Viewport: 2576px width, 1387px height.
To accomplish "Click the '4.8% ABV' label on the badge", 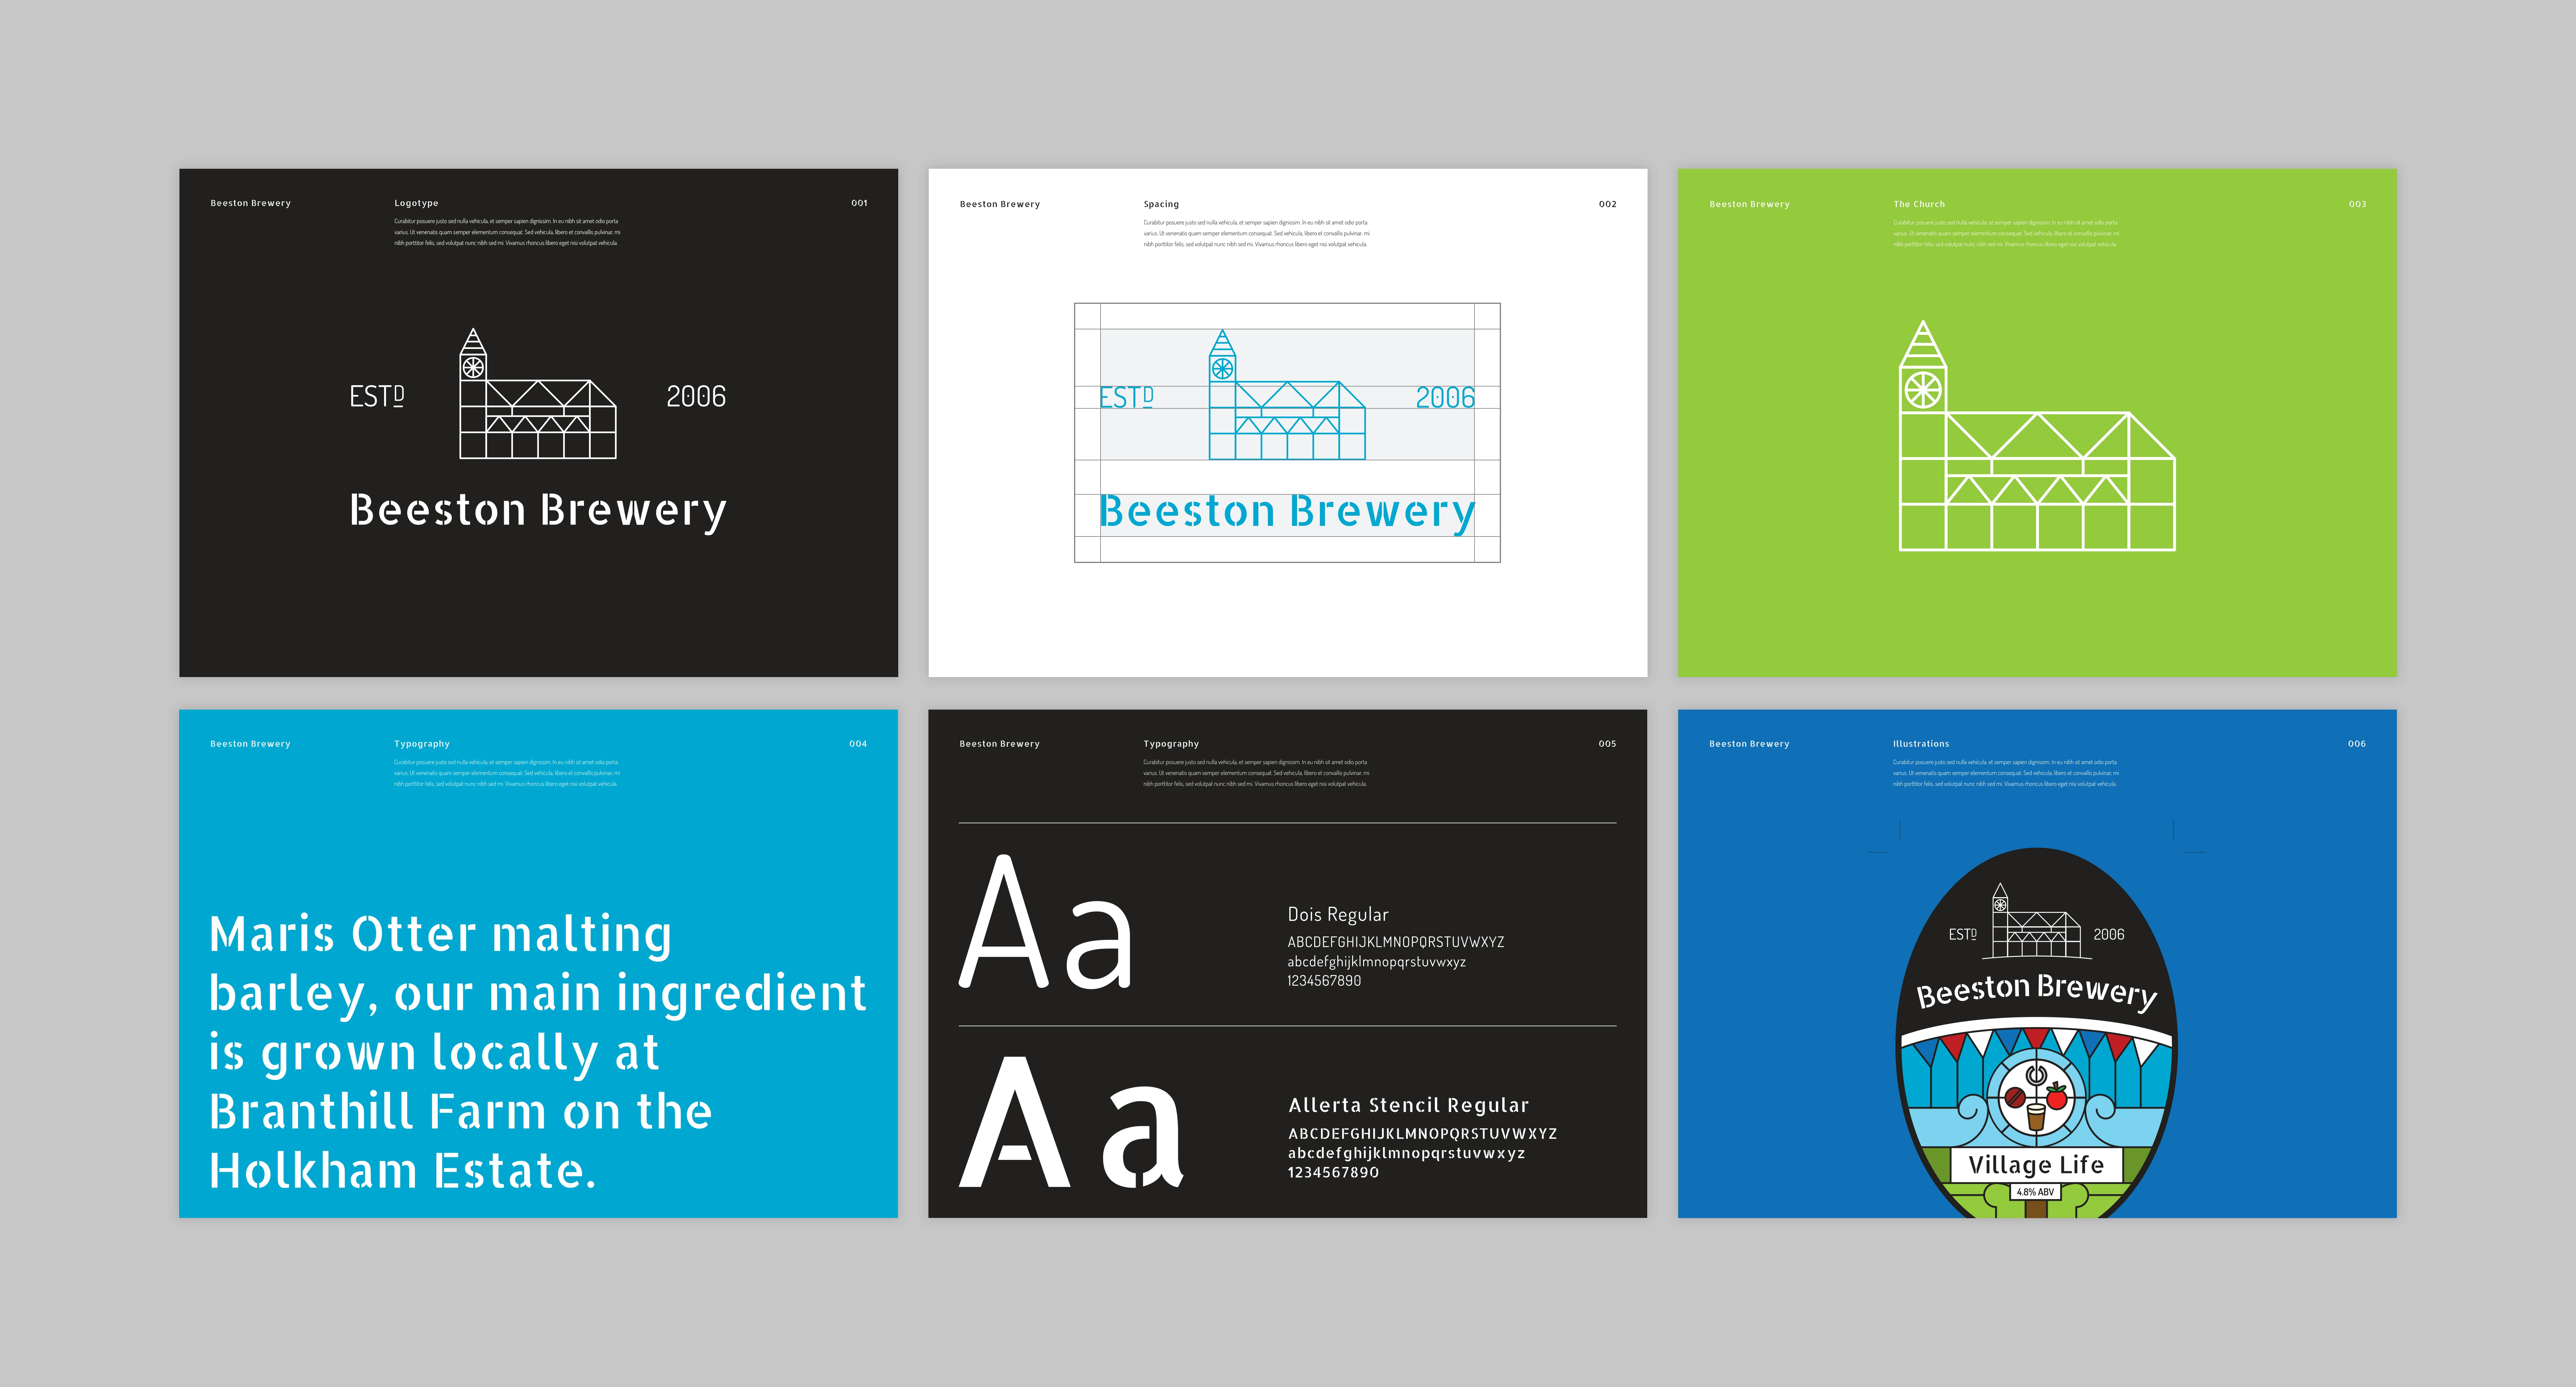I will 2035,1192.
